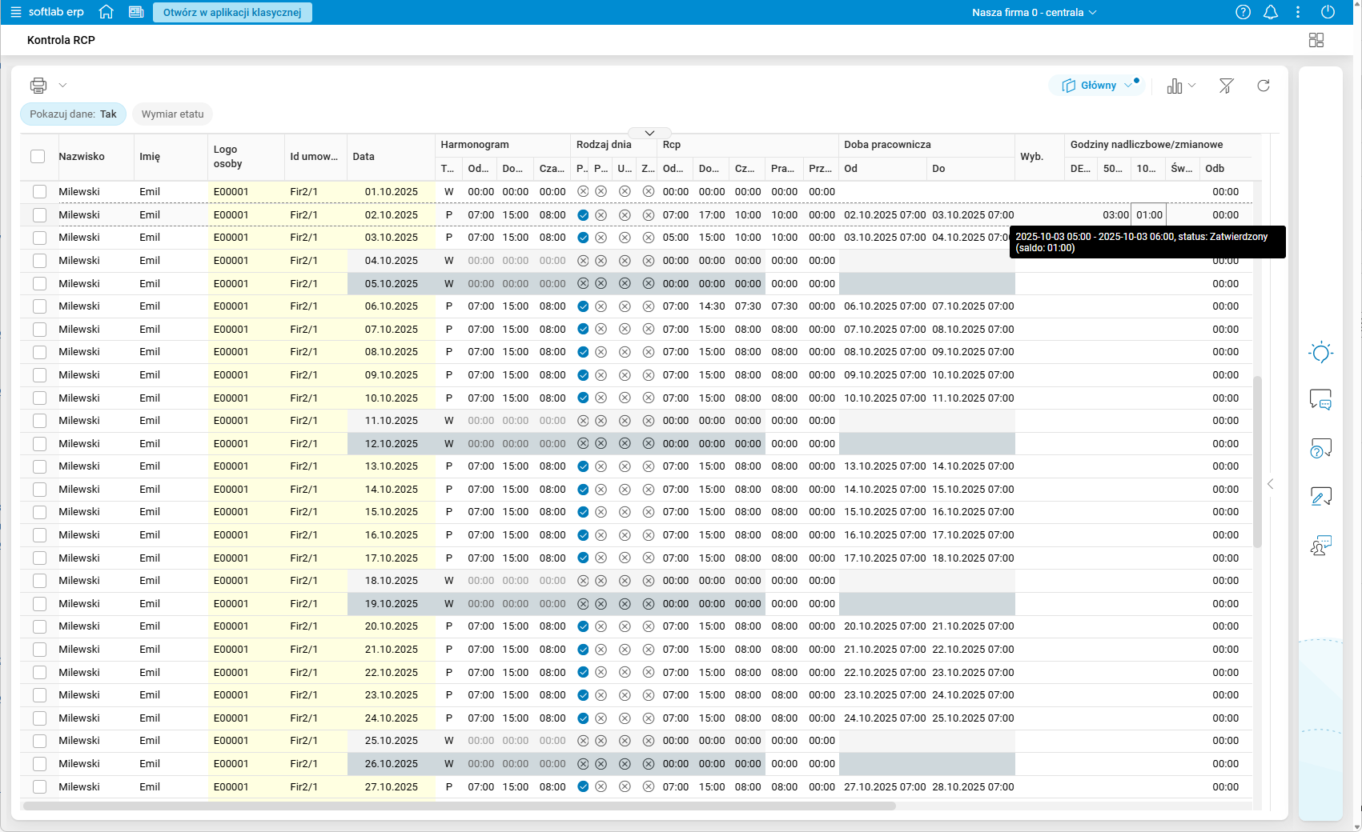
Task: Sort by the Nazwisko column header
Action: [82, 157]
